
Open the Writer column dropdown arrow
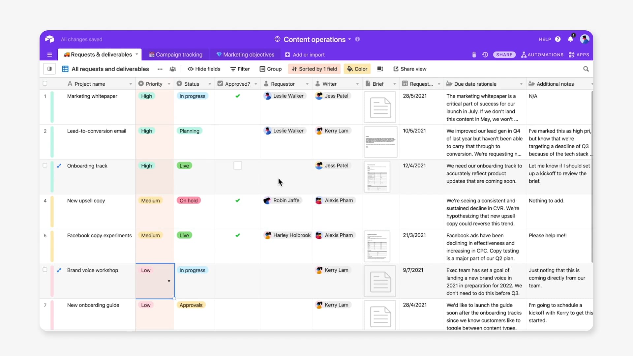point(357,84)
